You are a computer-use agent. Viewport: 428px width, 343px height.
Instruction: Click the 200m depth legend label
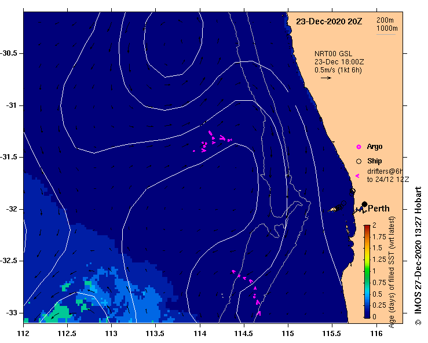tap(385, 20)
